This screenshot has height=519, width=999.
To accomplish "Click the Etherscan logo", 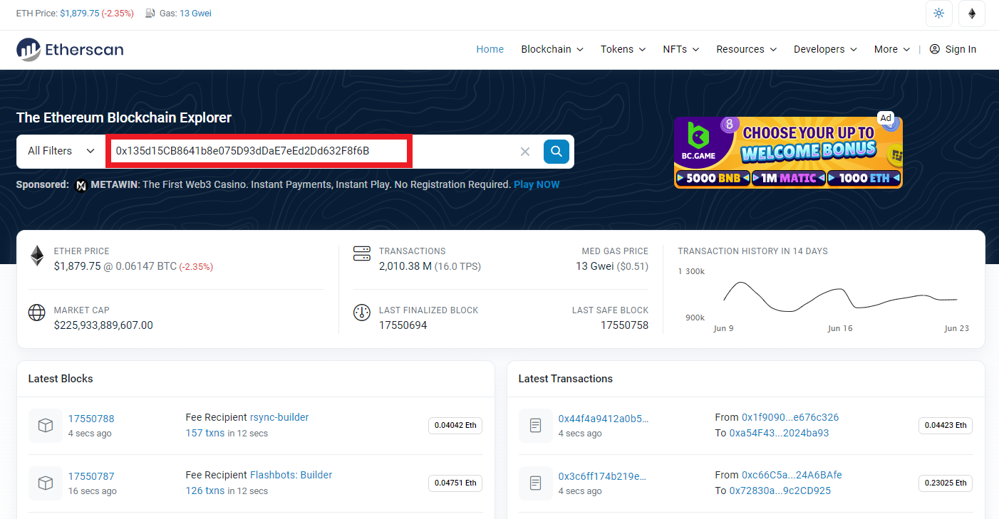I will [x=70, y=49].
